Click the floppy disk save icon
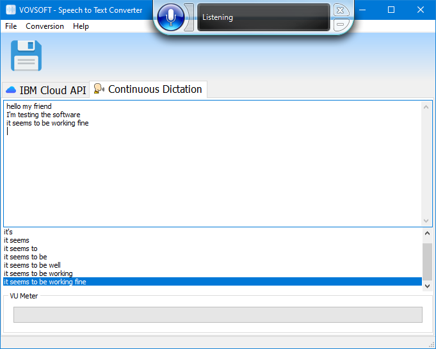The width and height of the screenshot is (436, 349). pos(26,56)
